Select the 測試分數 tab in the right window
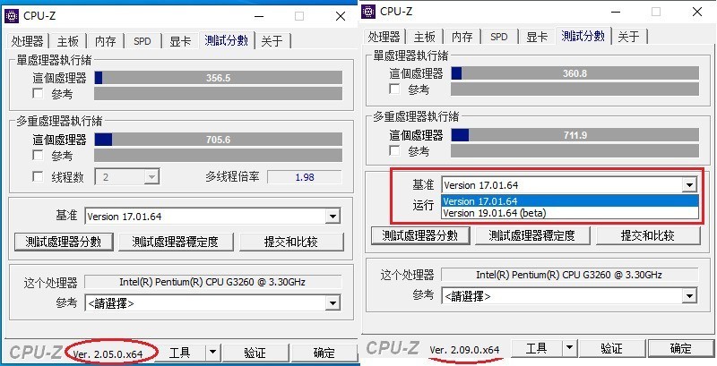Image resolution: width=717 pixels, height=366 pixels. 583,36
